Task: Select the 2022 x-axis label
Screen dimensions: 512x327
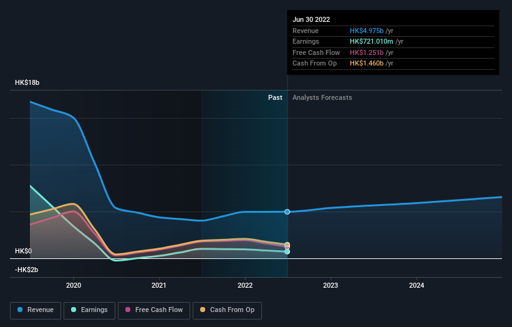Action: 245,285
